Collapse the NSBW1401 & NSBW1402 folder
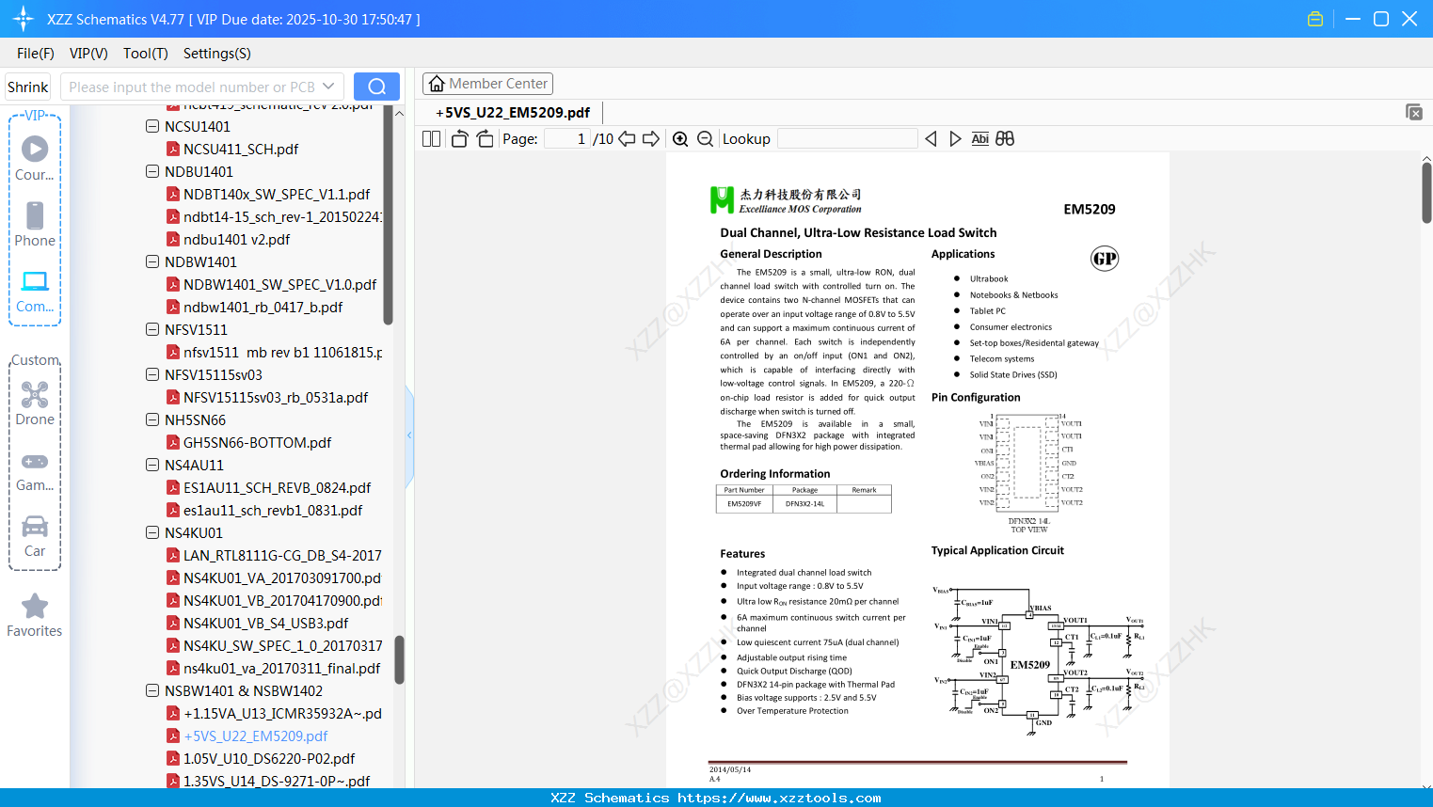The width and height of the screenshot is (1433, 807). pos(152,690)
